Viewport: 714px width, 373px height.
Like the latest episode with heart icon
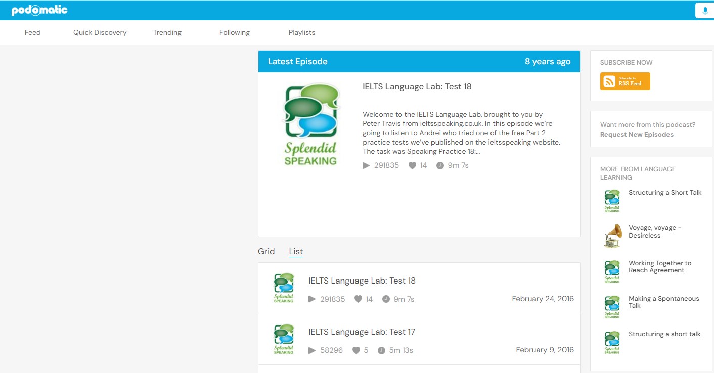point(412,165)
